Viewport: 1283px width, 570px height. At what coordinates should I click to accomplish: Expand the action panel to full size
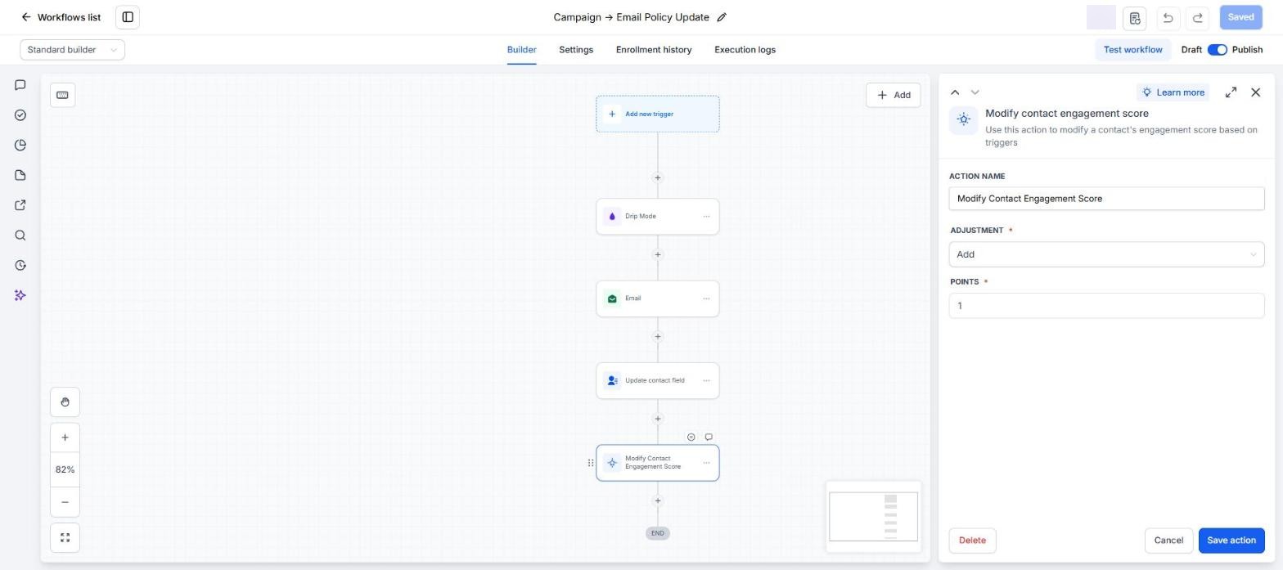click(1231, 92)
